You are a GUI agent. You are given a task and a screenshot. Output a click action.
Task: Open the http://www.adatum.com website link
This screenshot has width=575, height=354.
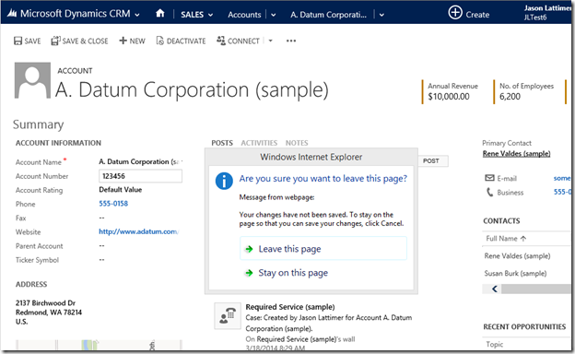click(138, 231)
